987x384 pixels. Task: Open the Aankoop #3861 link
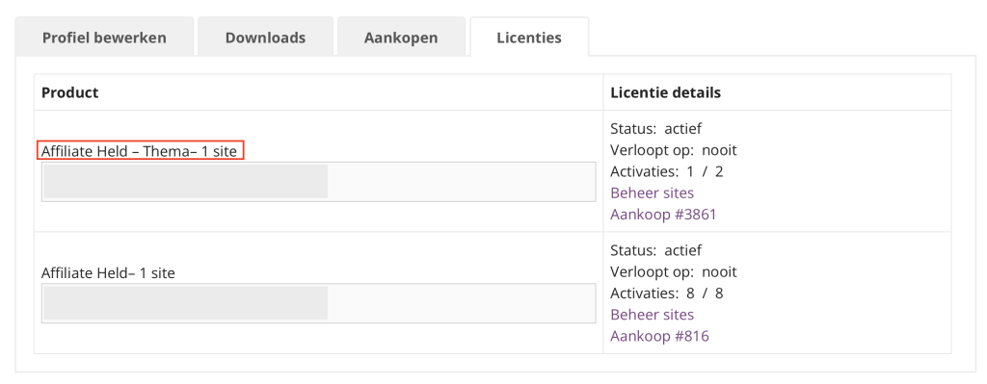(x=663, y=215)
